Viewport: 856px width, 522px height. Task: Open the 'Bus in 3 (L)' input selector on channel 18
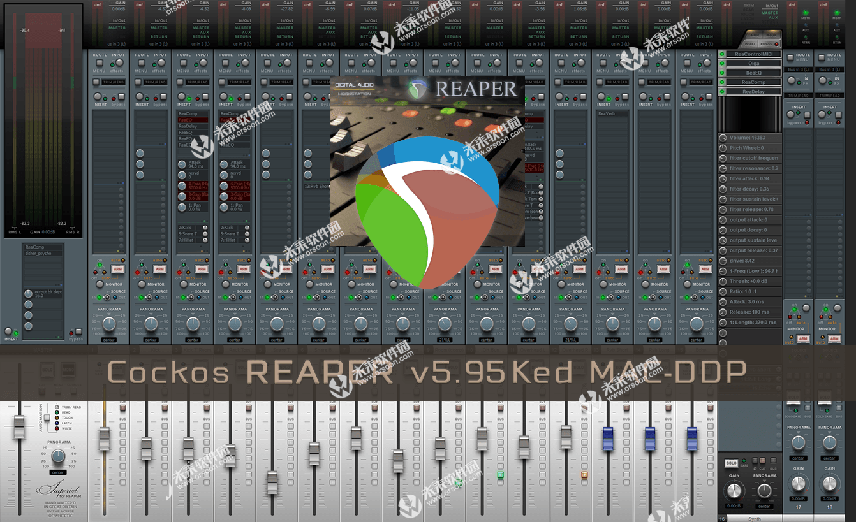tap(829, 69)
